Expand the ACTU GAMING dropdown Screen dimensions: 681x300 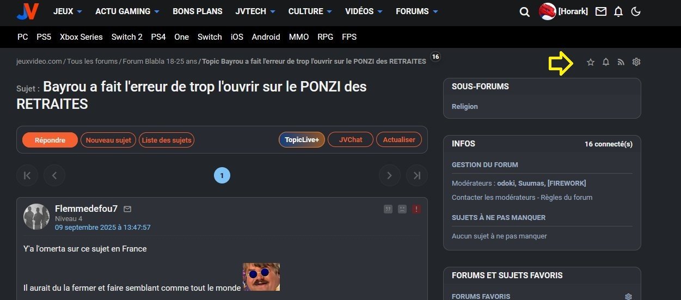pos(127,11)
